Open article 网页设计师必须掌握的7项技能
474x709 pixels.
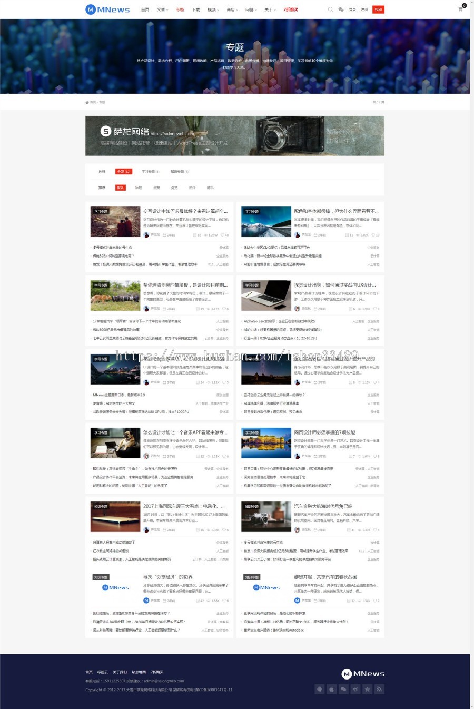tap(325, 432)
